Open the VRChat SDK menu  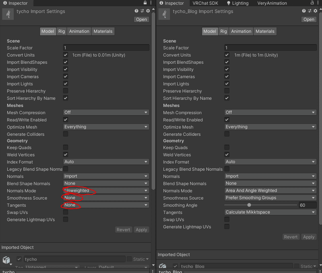(205, 3)
